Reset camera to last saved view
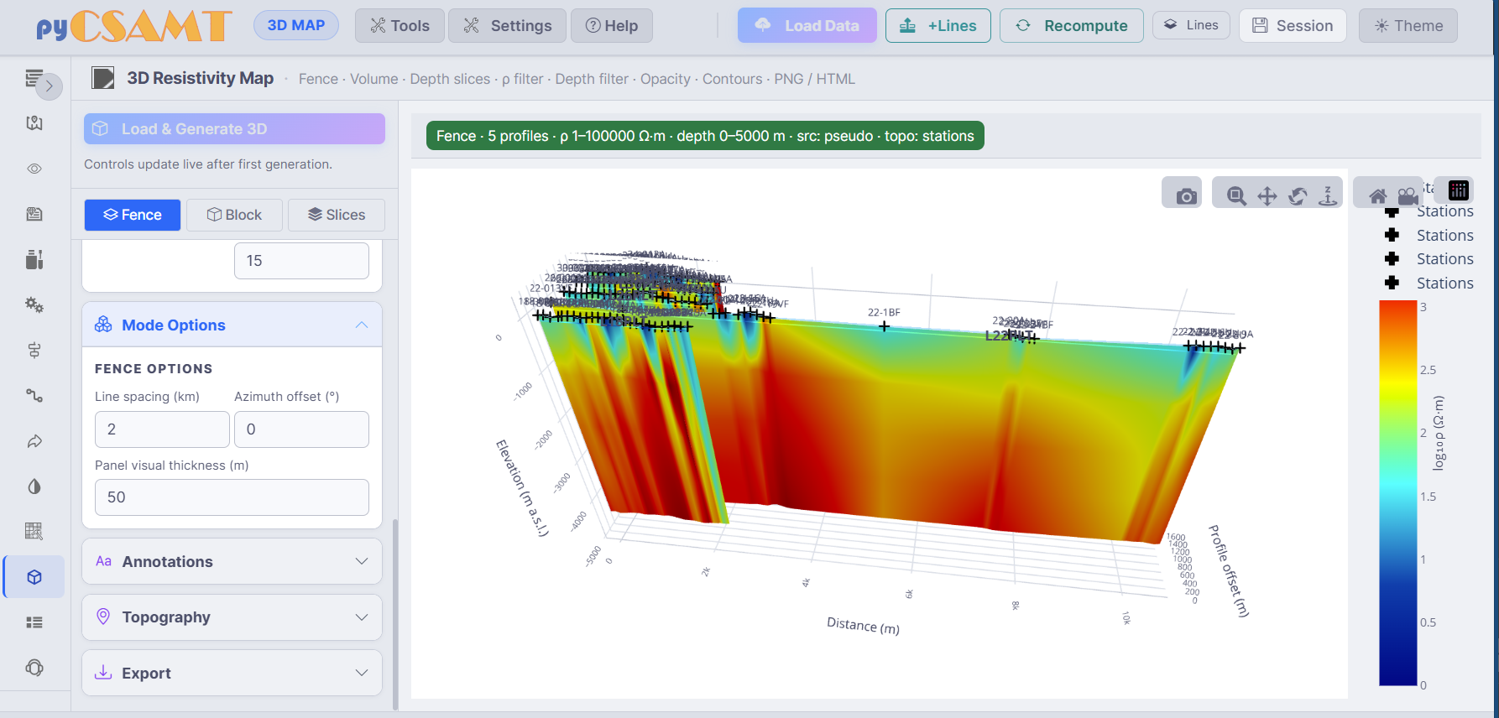1499x718 pixels. coord(1408,196)
